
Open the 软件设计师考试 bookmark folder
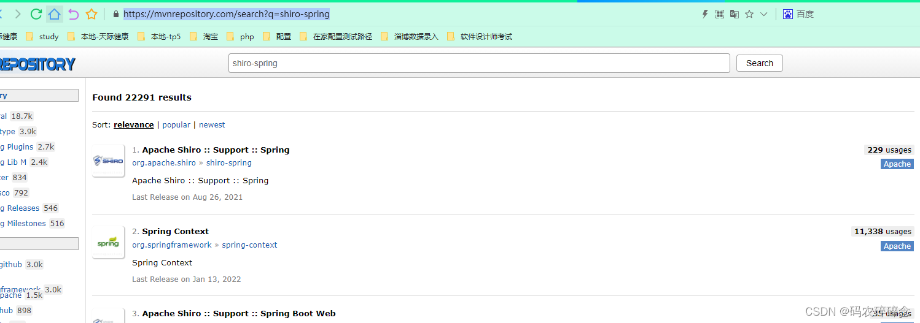coord(480,36)
